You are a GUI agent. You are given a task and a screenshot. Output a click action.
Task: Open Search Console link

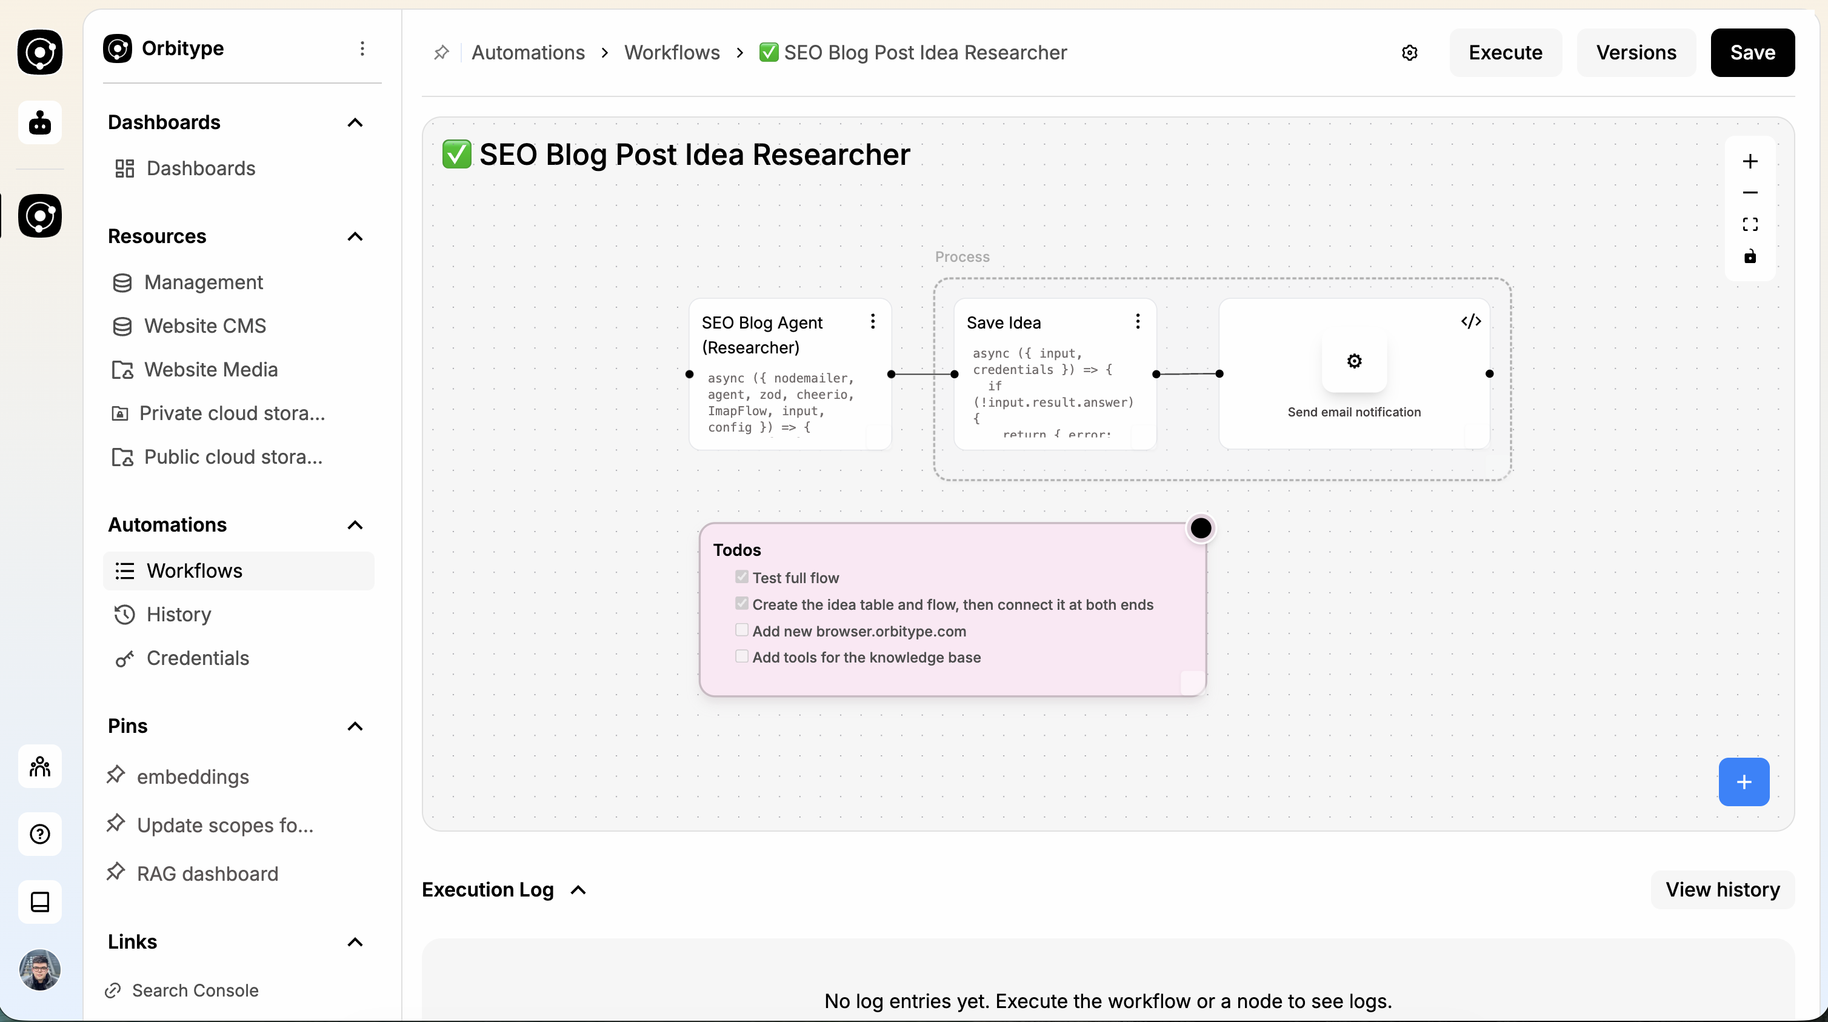point(195,990)
